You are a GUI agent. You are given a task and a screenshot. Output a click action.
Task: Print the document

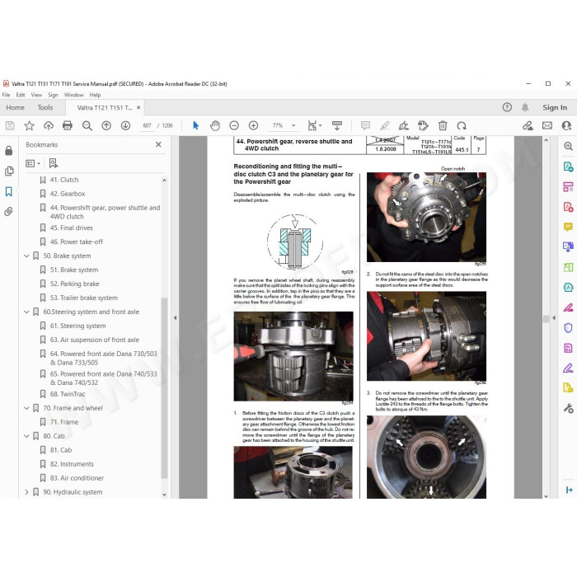point(68,126)
